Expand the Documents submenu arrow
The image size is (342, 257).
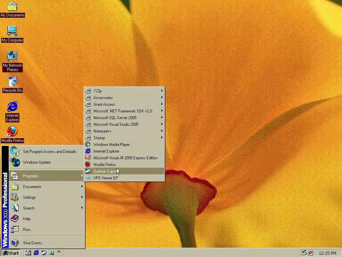click(82, 186)
